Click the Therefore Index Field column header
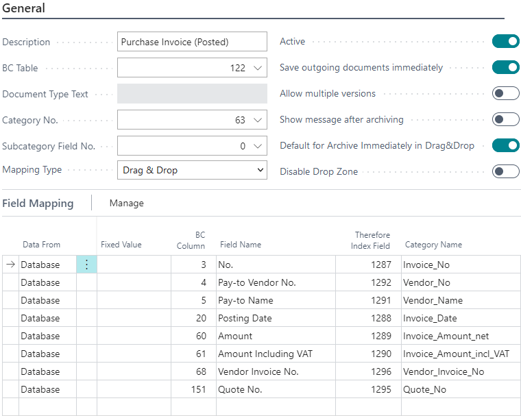This screenshot has height=416, width=521. click(372, 240)
